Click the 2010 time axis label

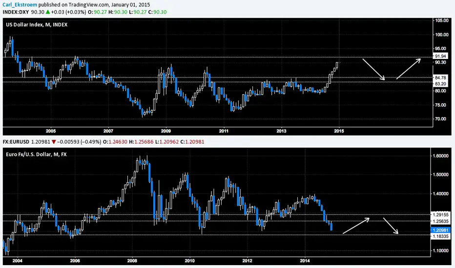click(x=190, y=261)
